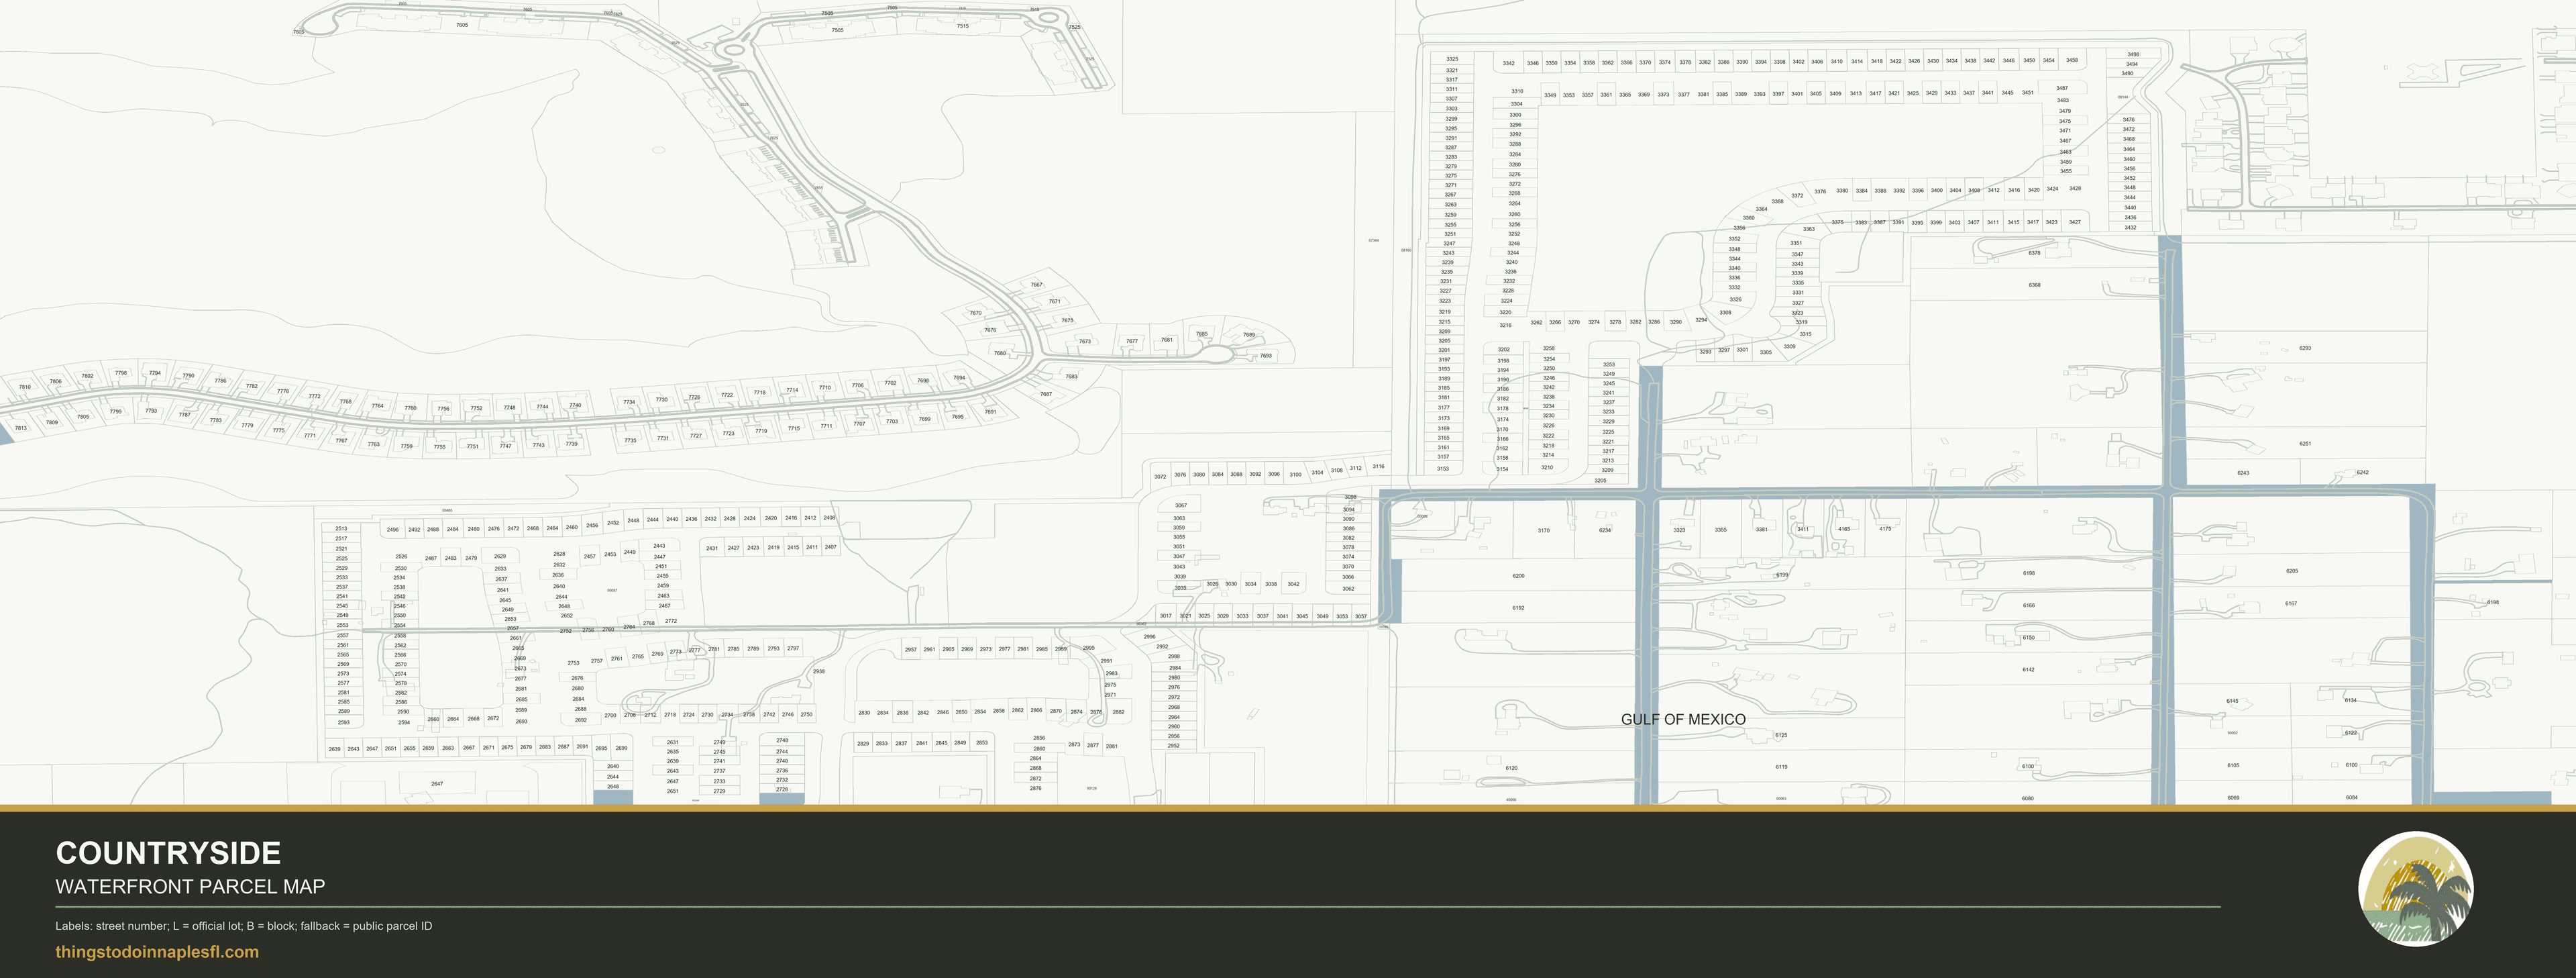Select parcel 6142 on the map
The image size is (2576, 978).
[2028, 670]
